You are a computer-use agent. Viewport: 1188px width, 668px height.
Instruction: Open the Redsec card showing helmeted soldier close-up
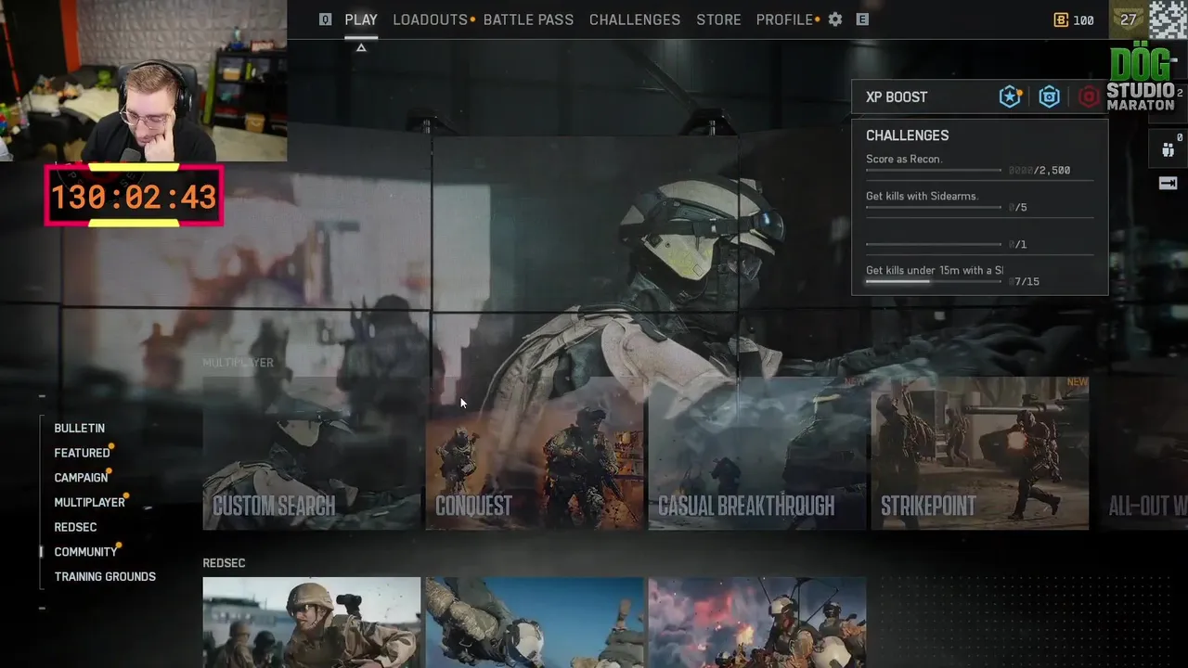311,623
